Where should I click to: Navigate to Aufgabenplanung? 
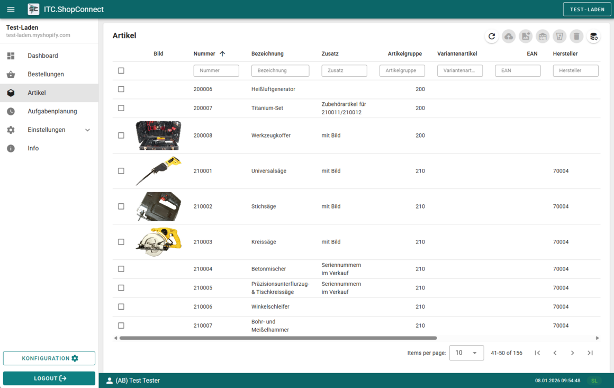pos(52,111)
